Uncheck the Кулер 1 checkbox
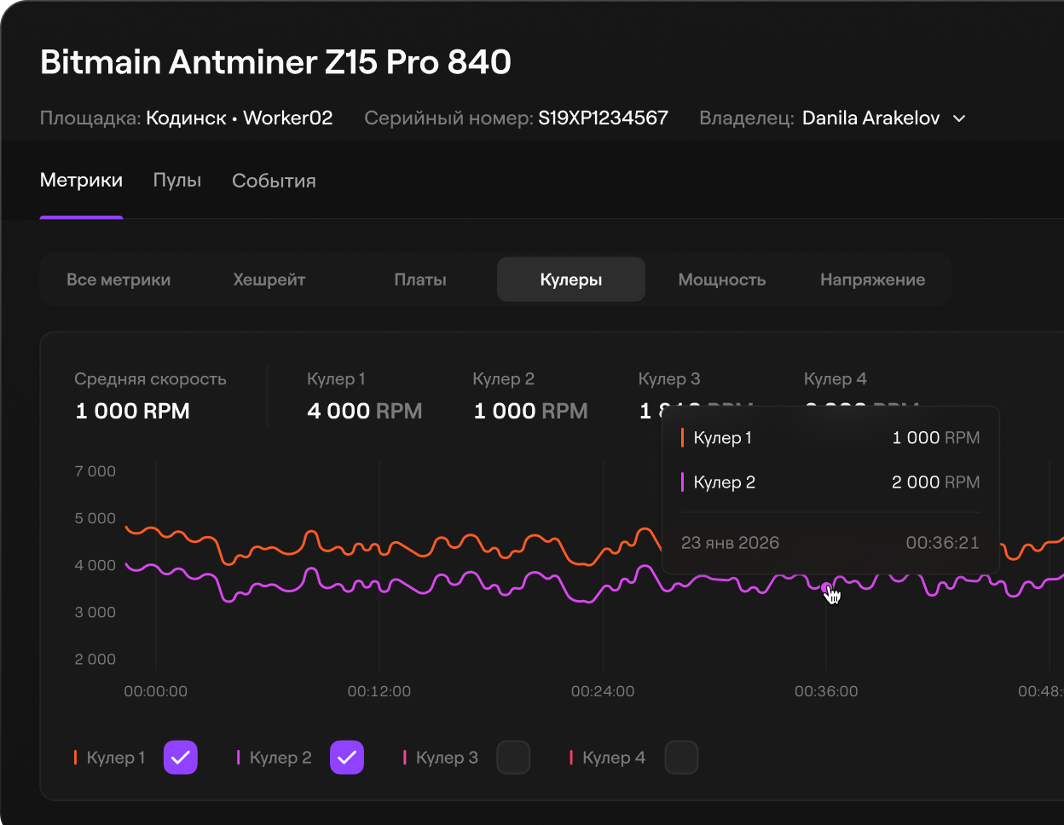Viewport: 1064px width, 825px height. coord(181,757)
